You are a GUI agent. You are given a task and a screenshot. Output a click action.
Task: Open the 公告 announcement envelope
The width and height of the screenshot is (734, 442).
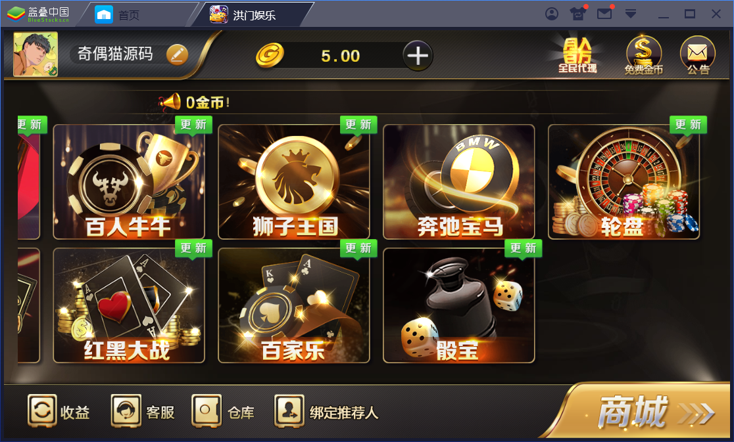point(698,55)
